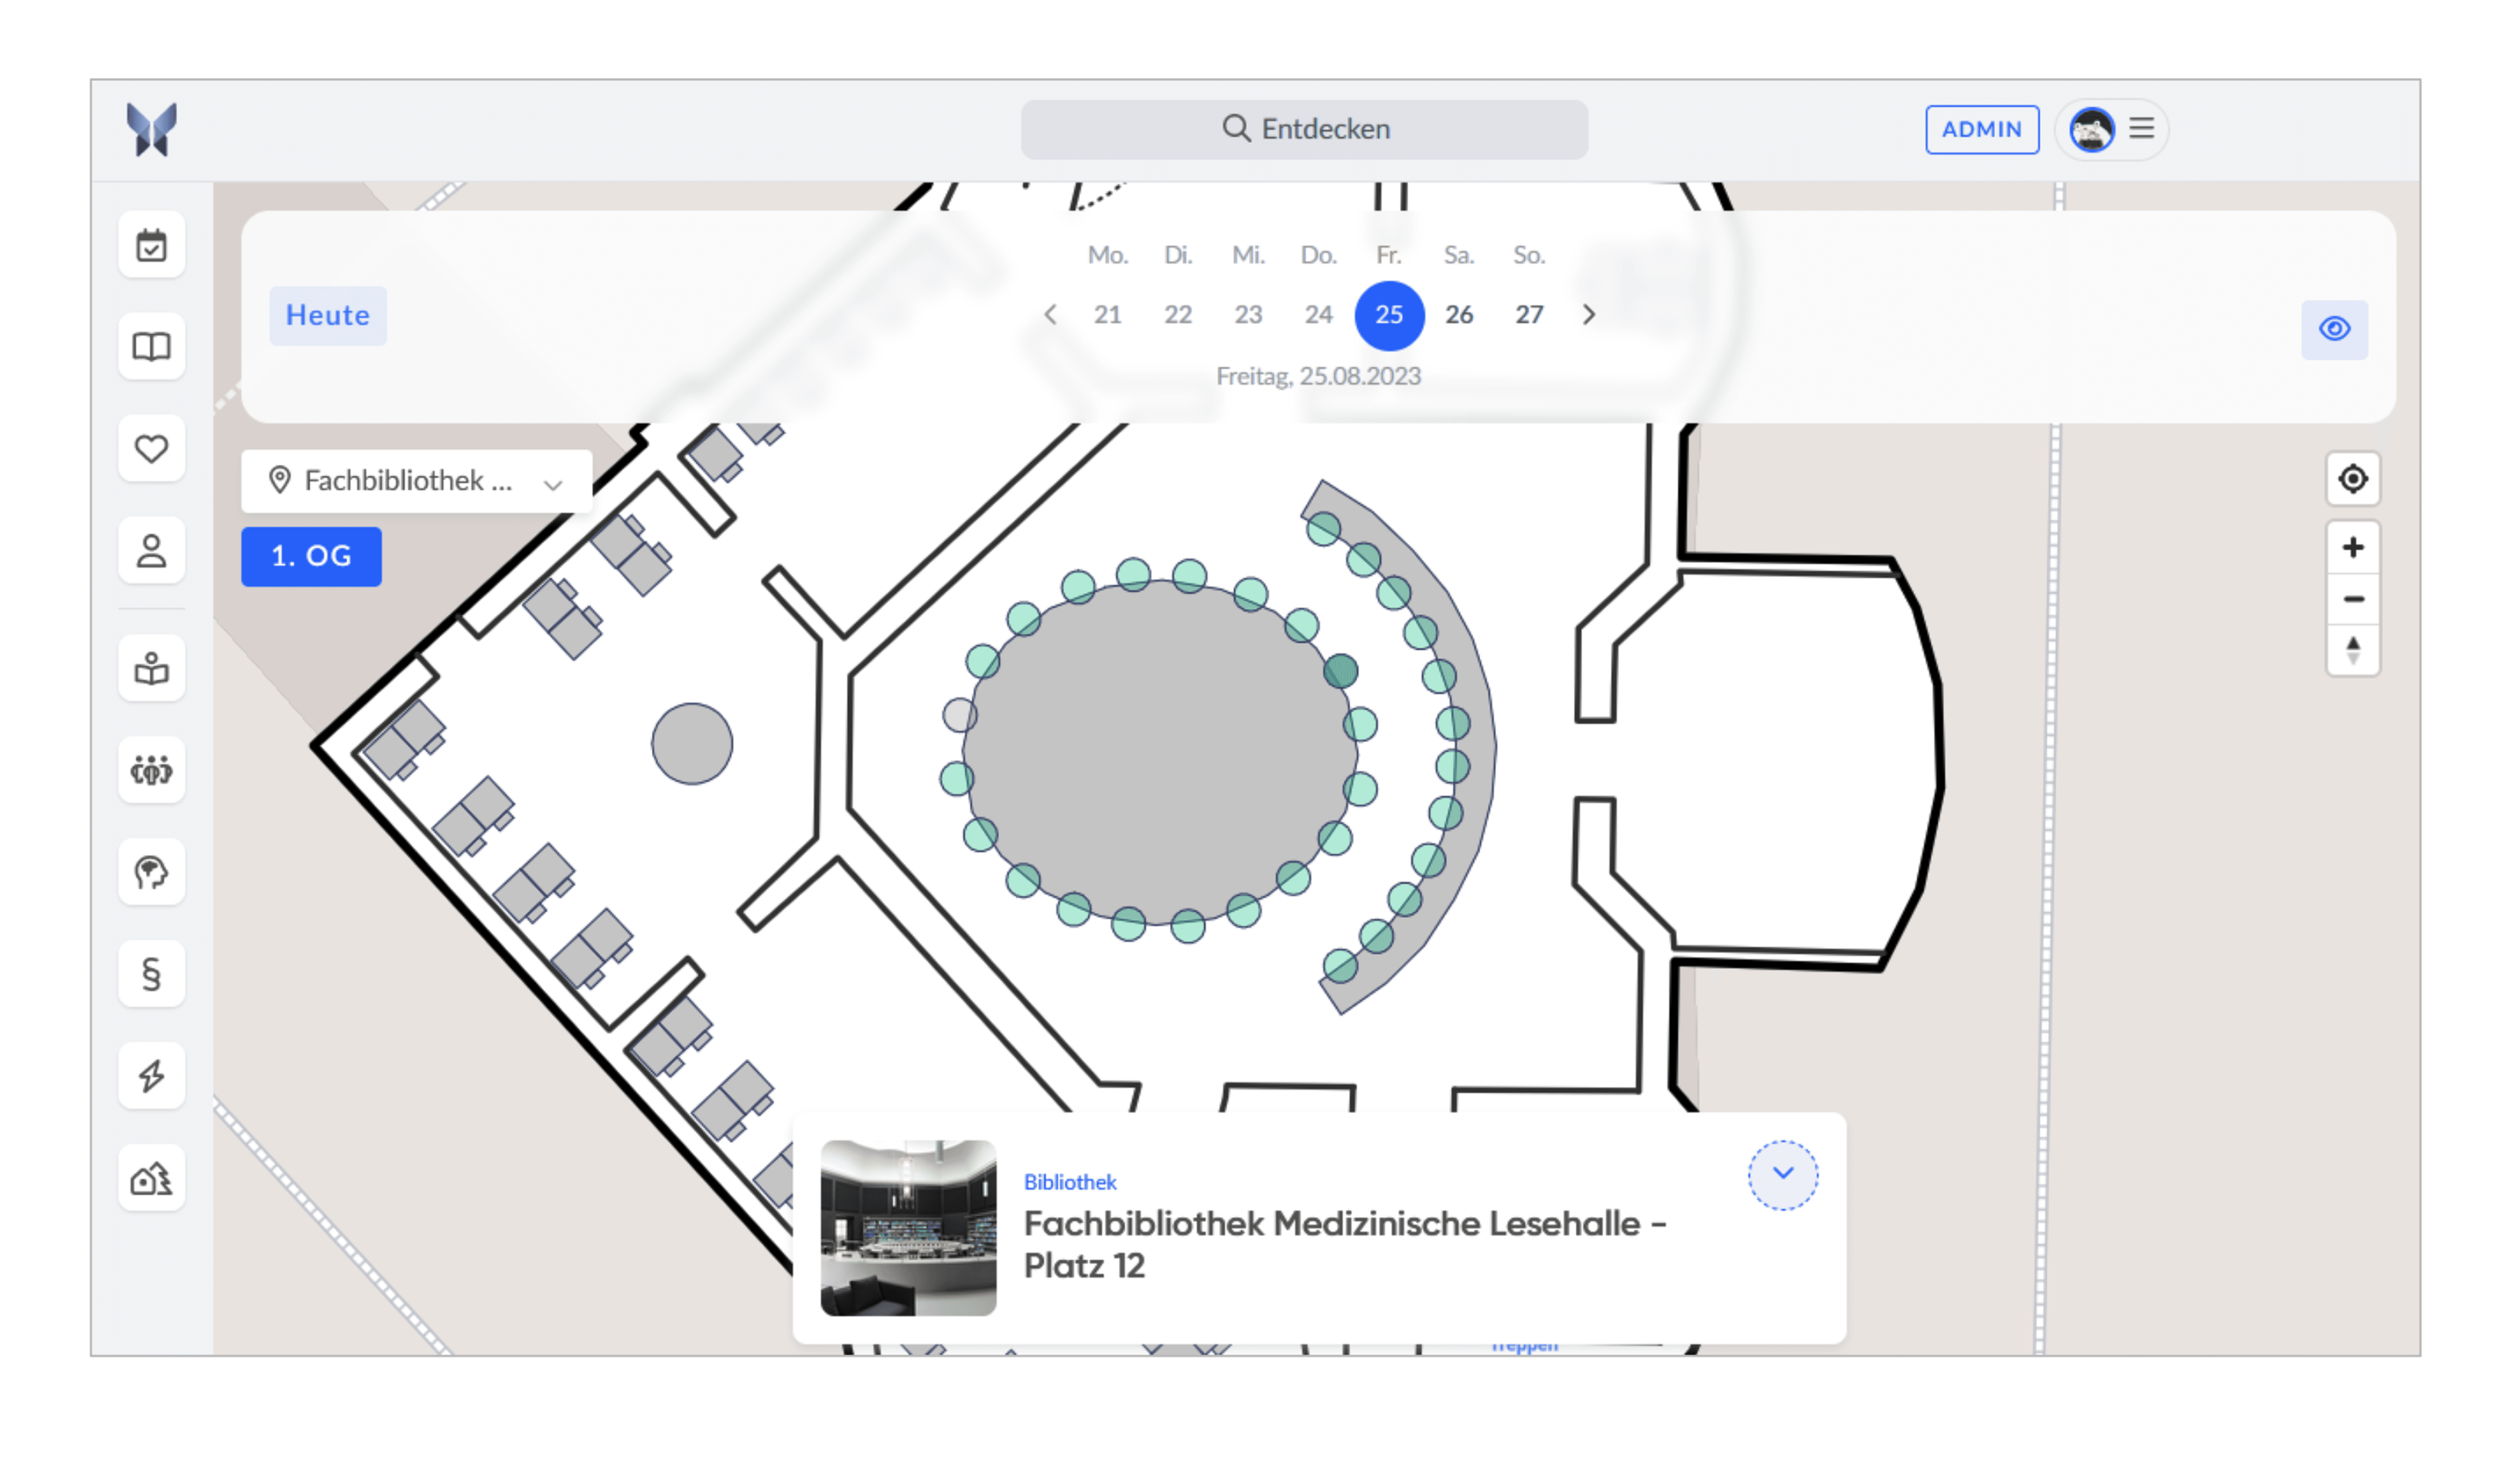Click the open book sidebar icon

coord(151,347)
